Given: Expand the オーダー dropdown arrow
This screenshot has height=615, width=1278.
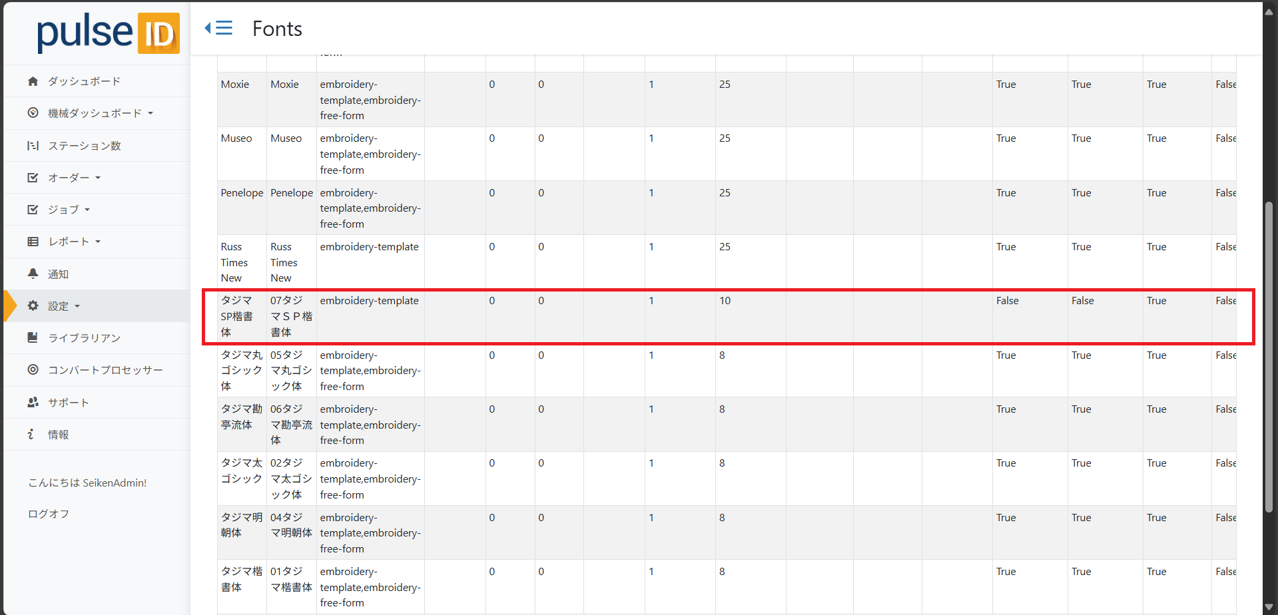Looking at the screenshot, I should [x=98, y=178].
